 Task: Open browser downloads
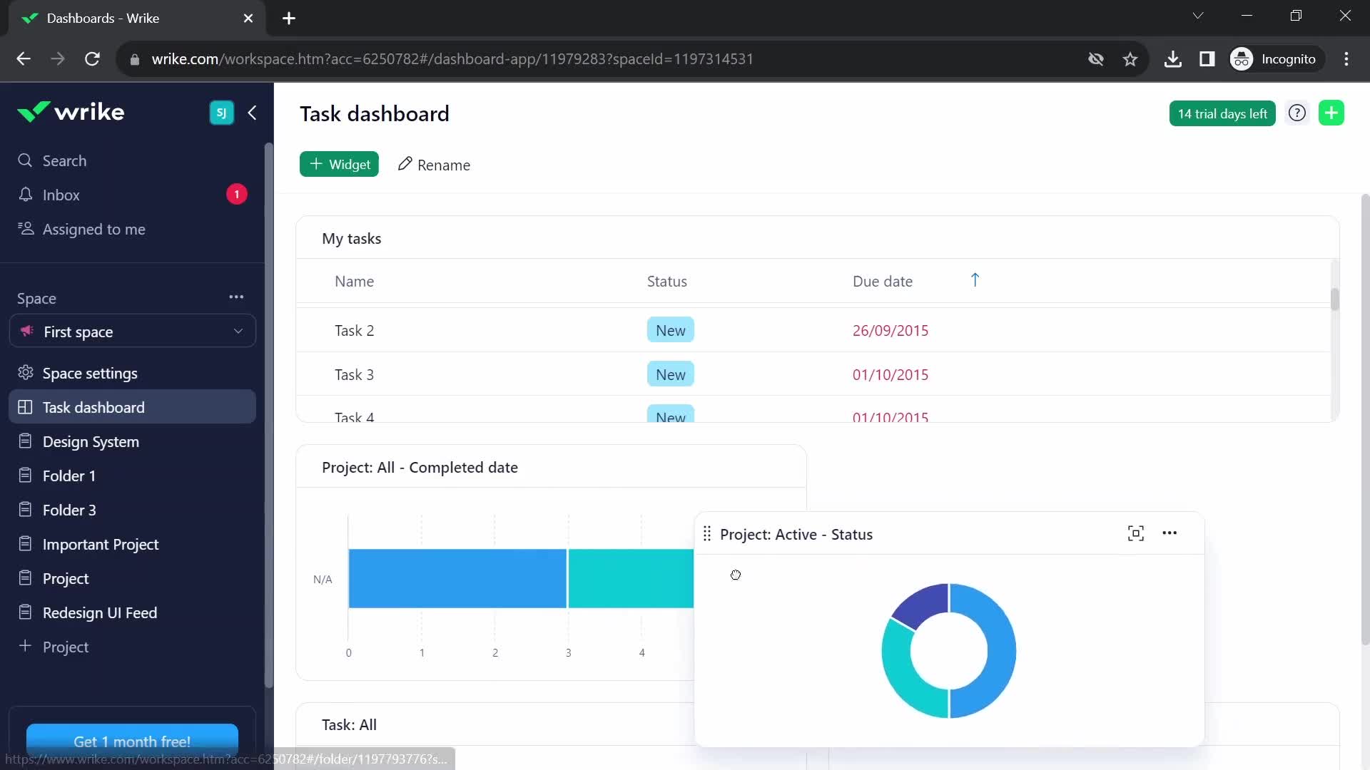pos(1172,59)
